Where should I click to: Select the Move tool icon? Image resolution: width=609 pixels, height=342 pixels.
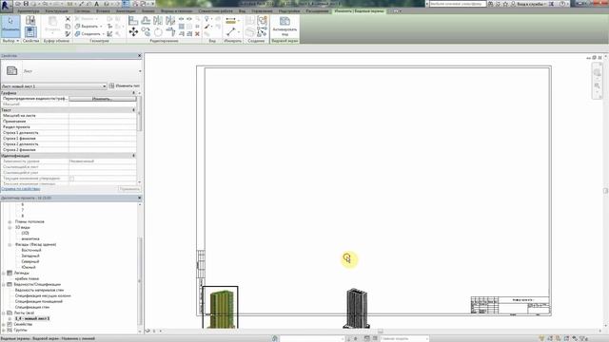133,31
